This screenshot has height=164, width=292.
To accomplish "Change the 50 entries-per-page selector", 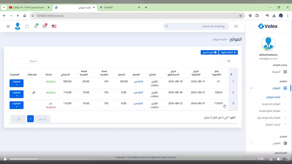I will (230, 61).
